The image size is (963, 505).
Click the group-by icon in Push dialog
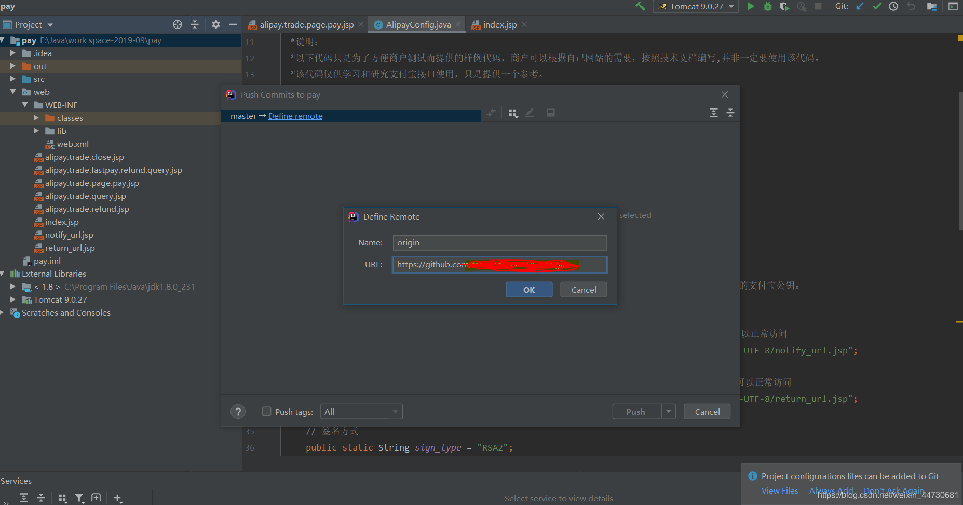(513, 113)
